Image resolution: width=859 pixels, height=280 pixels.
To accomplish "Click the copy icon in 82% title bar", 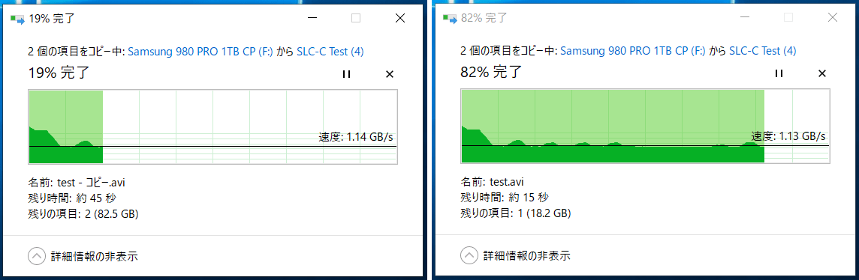I will point(451,19).
